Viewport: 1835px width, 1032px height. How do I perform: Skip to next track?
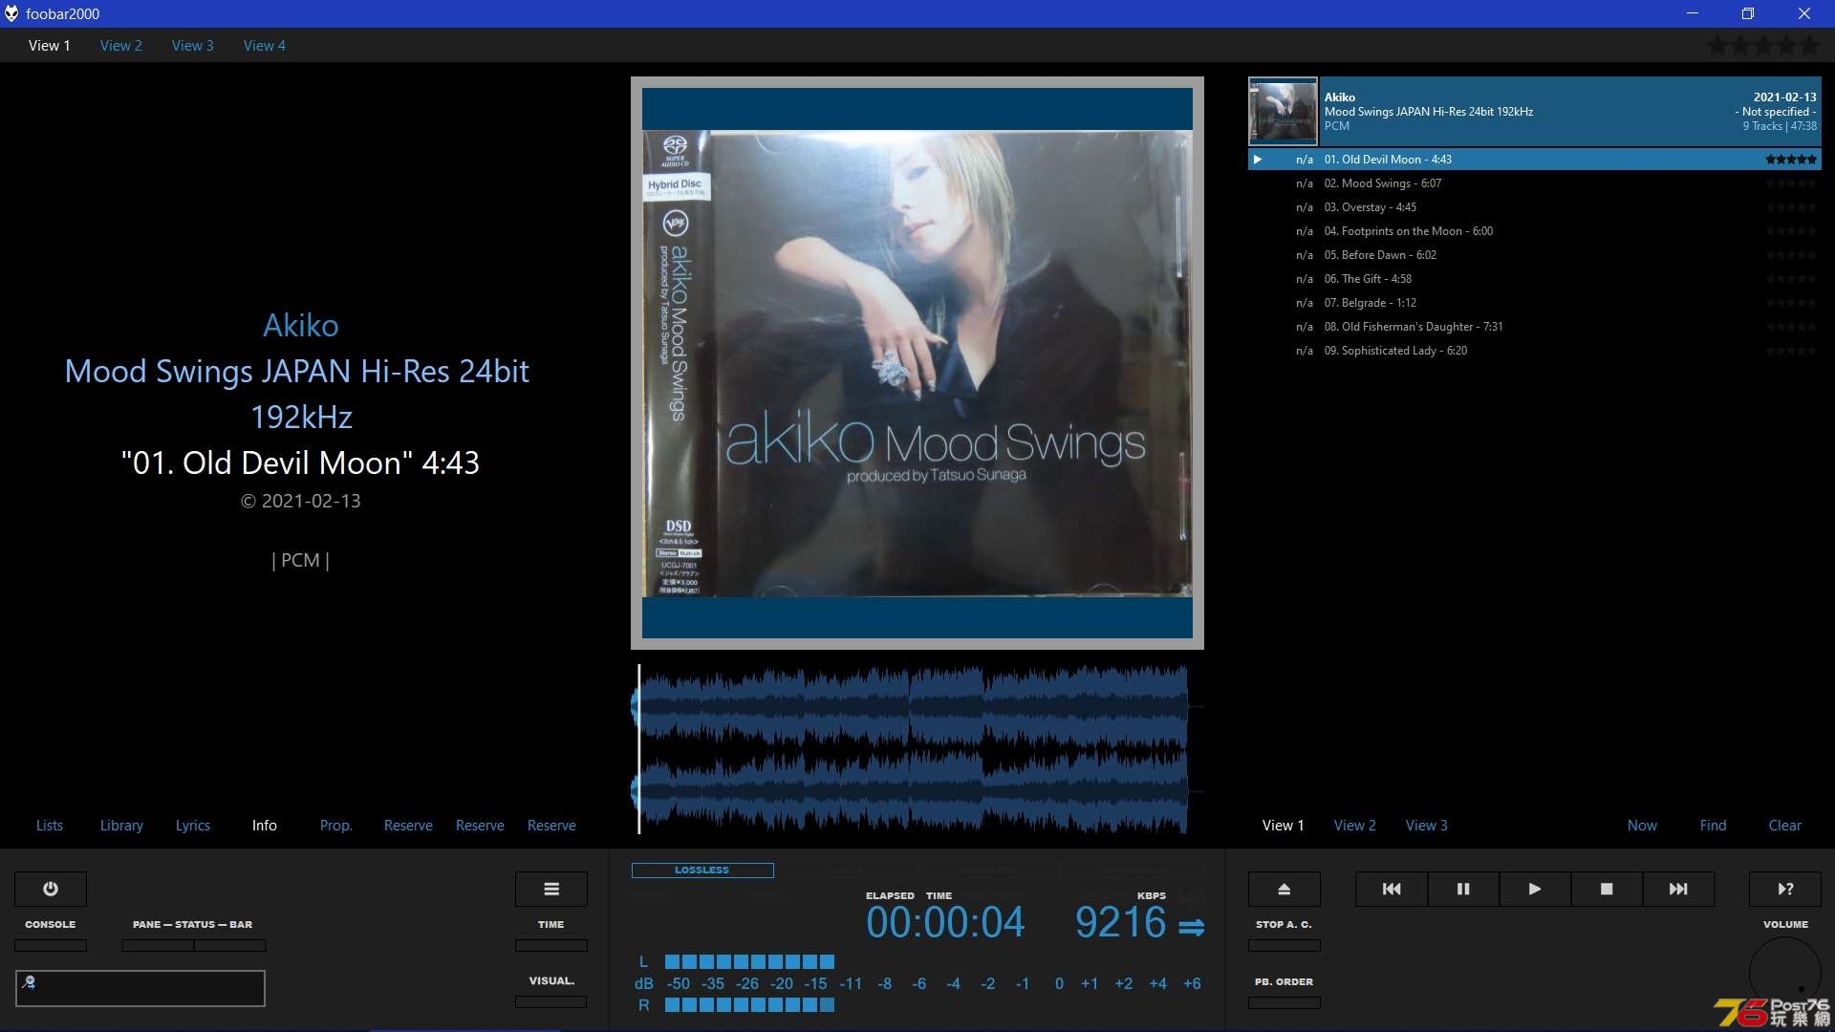[1678, 889]
